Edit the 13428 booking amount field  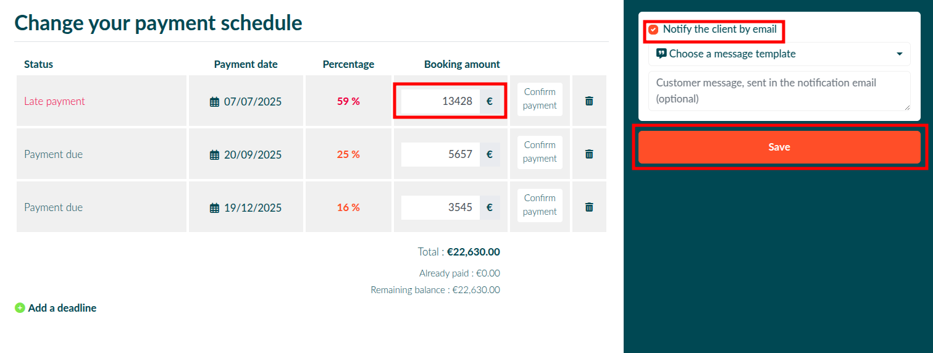pos(440,102)
